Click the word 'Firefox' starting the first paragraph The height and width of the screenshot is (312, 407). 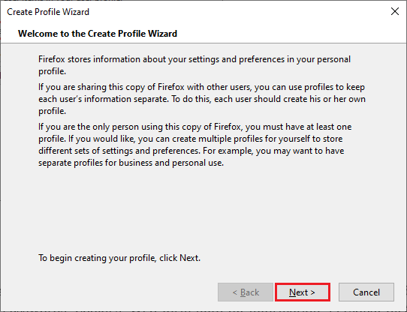tap(52, 59)
